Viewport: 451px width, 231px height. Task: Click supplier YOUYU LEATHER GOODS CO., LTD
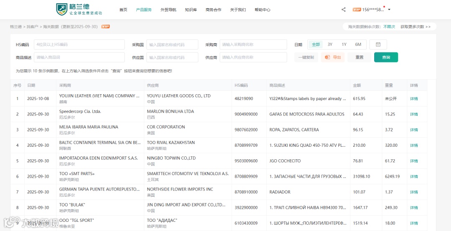click(179, 96)
